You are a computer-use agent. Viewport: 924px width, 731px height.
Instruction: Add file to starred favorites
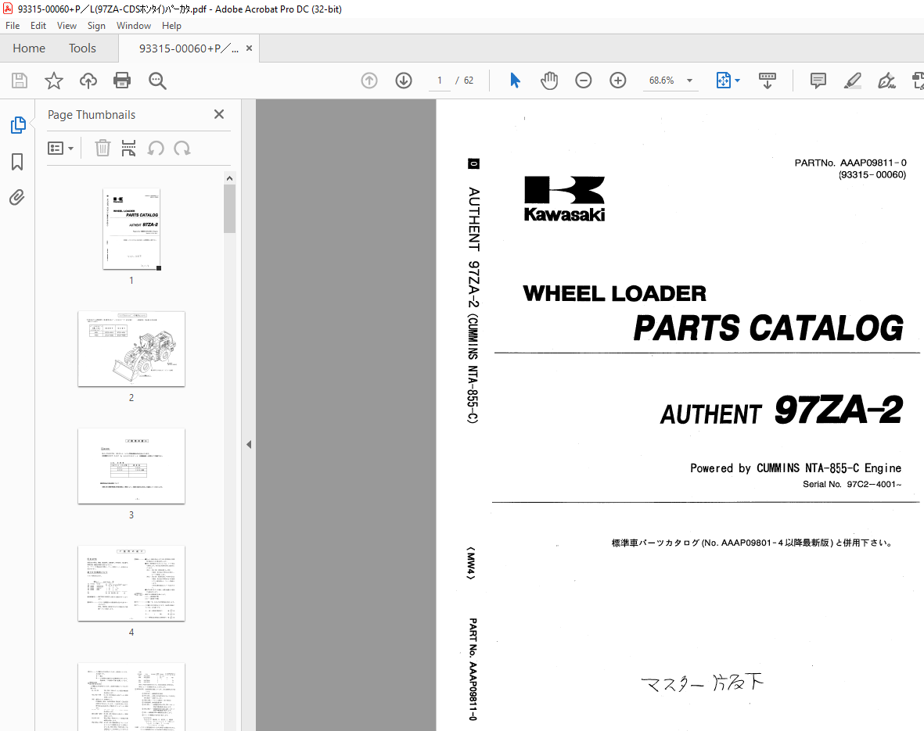pyautogui.click(x=54, y=81)
